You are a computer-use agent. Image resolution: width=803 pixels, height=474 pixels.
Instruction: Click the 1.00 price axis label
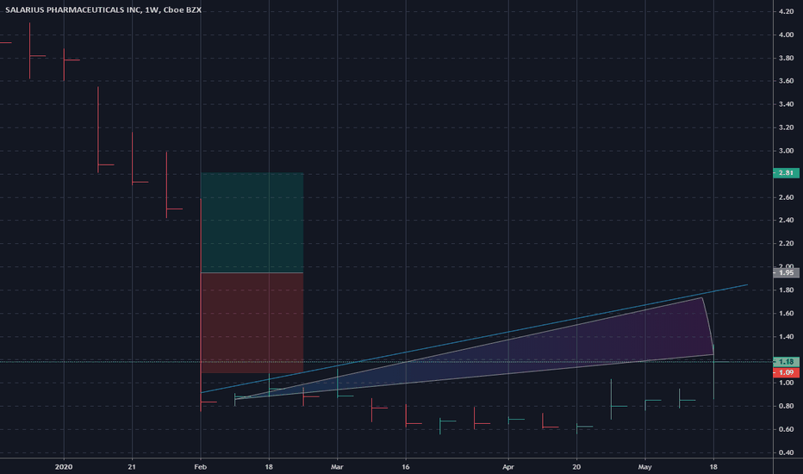[x=786, y=383]
